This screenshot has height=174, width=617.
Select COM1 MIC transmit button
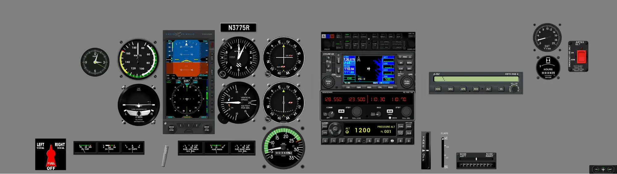[x=347, y=45]
